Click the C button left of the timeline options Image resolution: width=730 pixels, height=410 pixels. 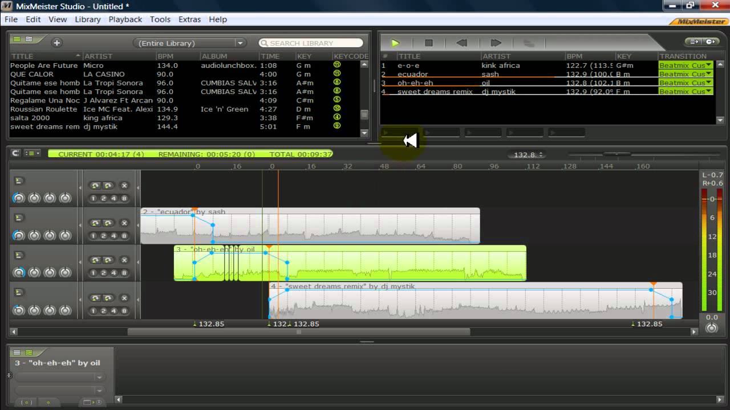click(16, 153)
